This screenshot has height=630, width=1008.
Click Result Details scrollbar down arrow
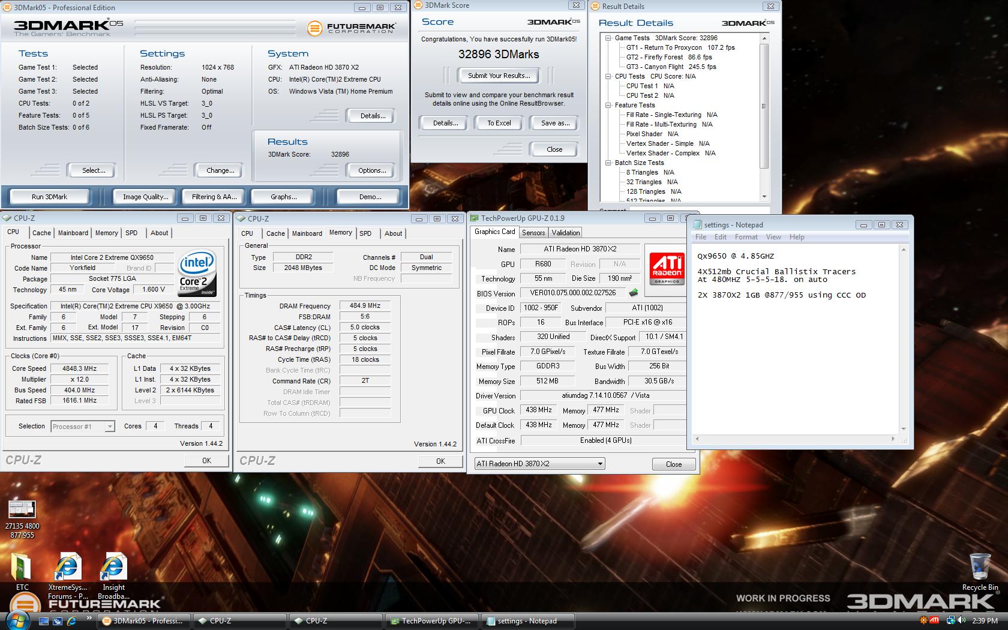point(764,197)
